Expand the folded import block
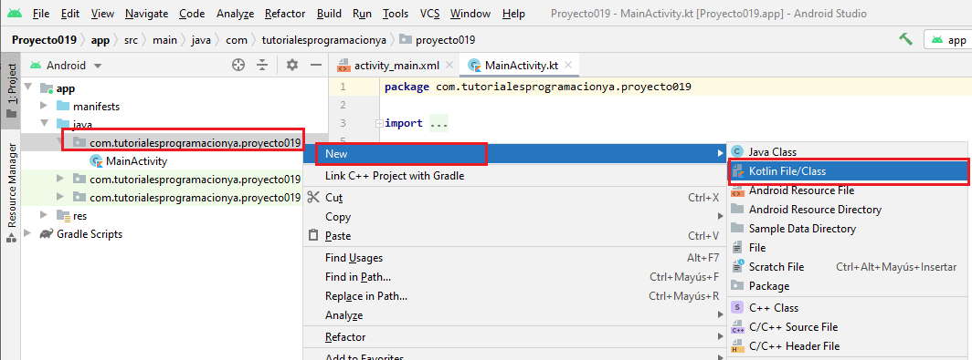This screenshot has height=360, width=972. (379, 123)
